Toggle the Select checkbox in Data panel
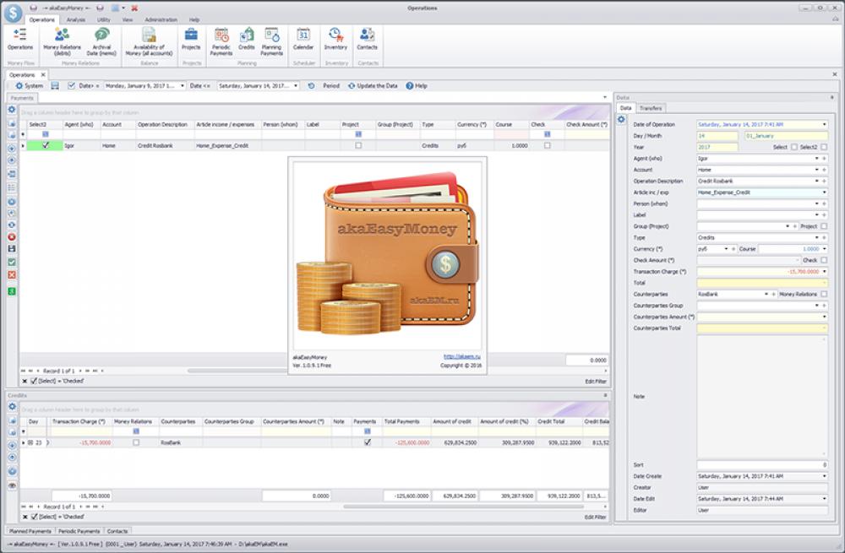Viewport: 845px width, 553px height. [794, 148]
